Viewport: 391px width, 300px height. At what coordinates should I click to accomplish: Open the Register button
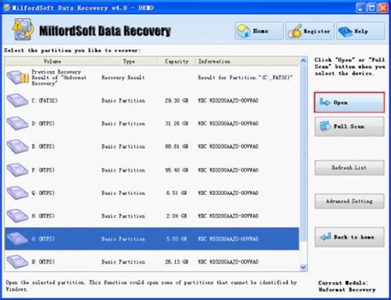click(x=309, y=31)
